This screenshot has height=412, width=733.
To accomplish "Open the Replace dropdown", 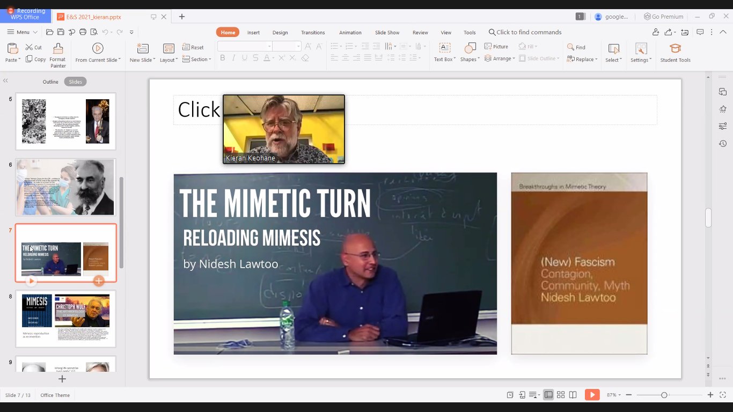I will (582, 59).
